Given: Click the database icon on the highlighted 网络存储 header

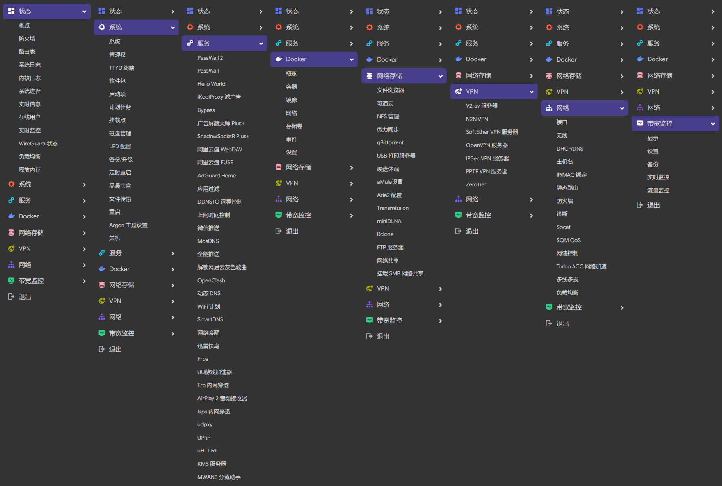Looking at the screenshot, I should click(370, 76).
